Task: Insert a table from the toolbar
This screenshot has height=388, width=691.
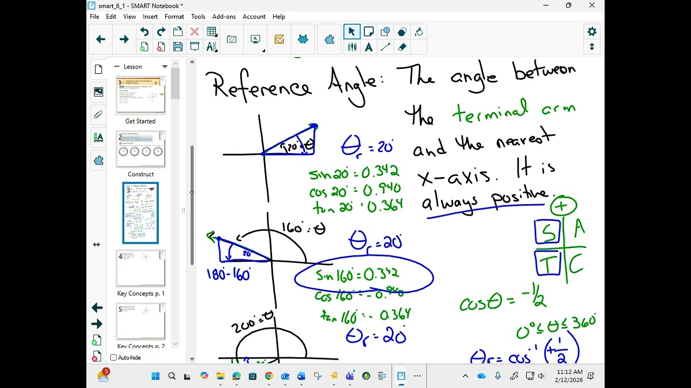Action: click(212, 32)
